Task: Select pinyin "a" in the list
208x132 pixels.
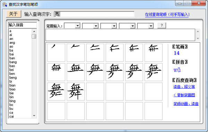Action: (10, 31)
